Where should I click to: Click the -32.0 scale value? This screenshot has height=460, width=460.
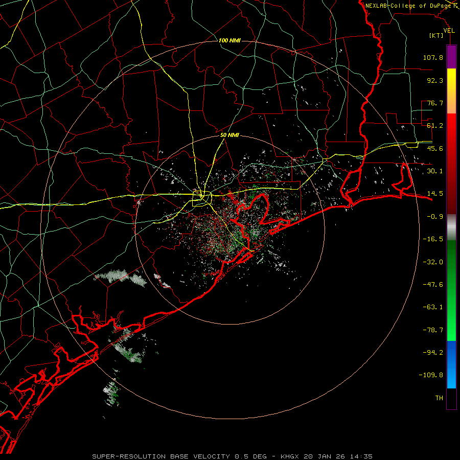433,262
